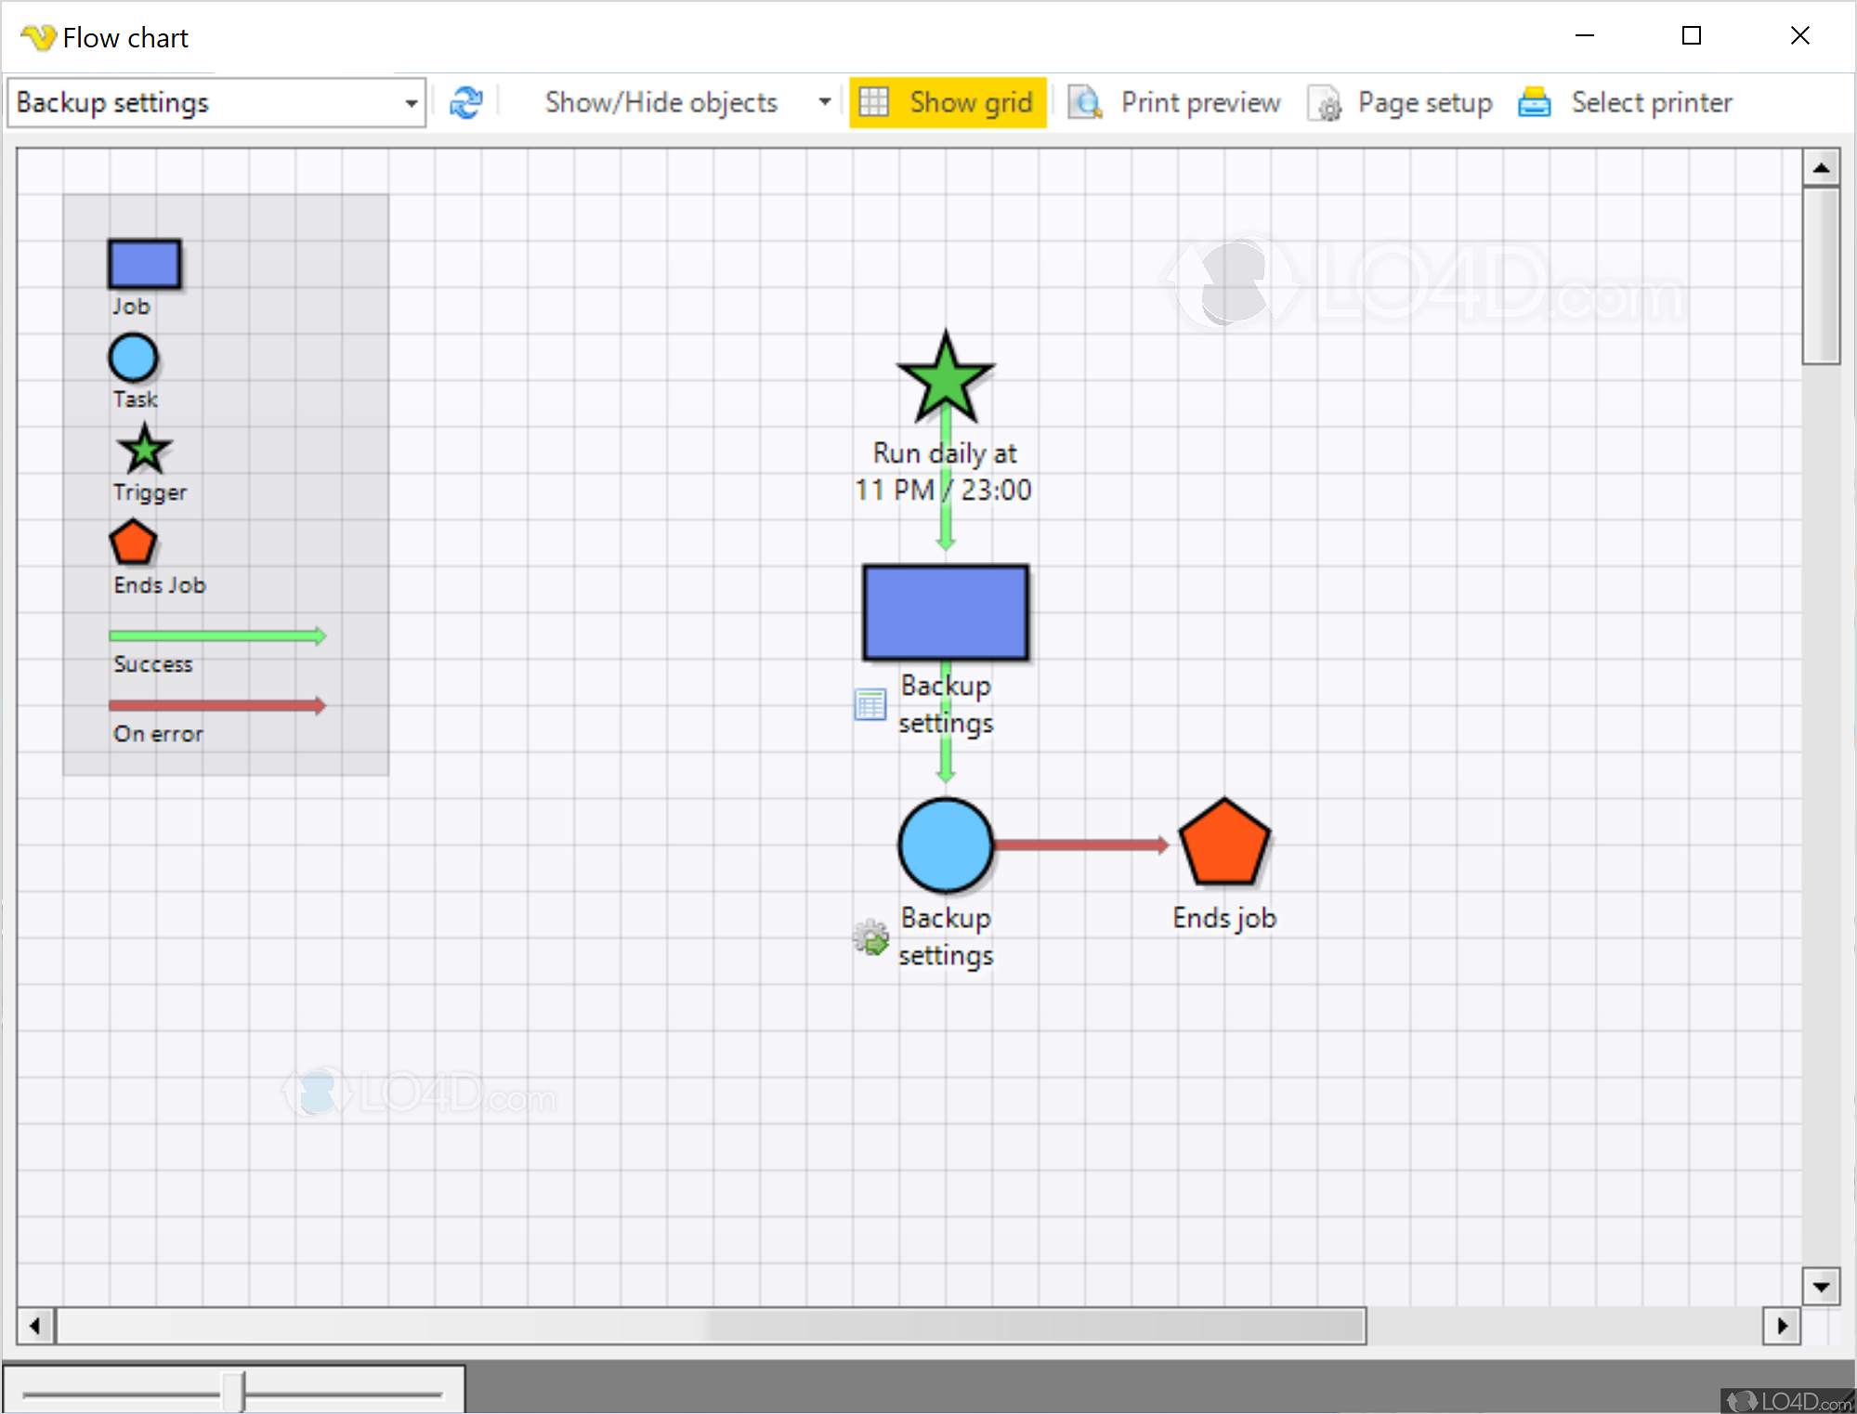The height and width of the screenshot is (1414, 1857).
Task: Click the orange pentagon Ends job node
Action: (x=1223, y=844)
